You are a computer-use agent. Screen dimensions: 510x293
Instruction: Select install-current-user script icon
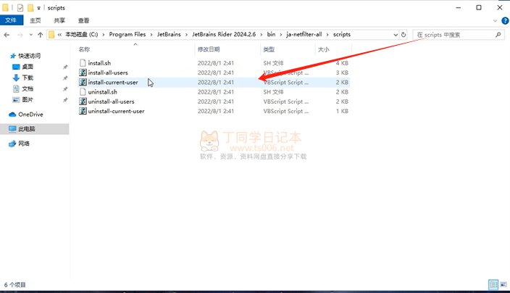point(83,82)
